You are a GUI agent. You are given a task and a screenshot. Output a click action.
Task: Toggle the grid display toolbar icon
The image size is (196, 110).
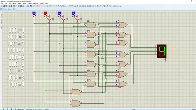point(50,6)
